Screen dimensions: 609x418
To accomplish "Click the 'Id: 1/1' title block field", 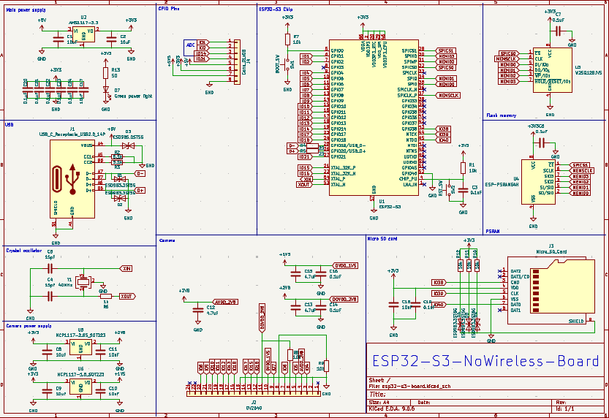I will click(565, 408).
